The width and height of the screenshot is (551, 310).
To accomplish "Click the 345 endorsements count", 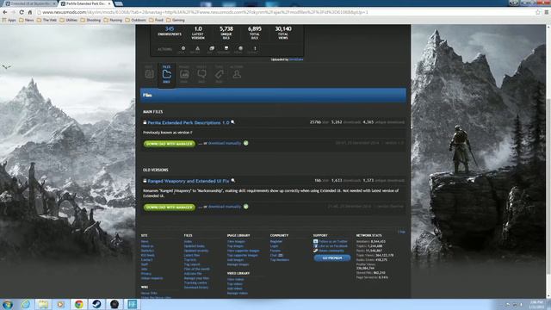I will click(170, 28).
